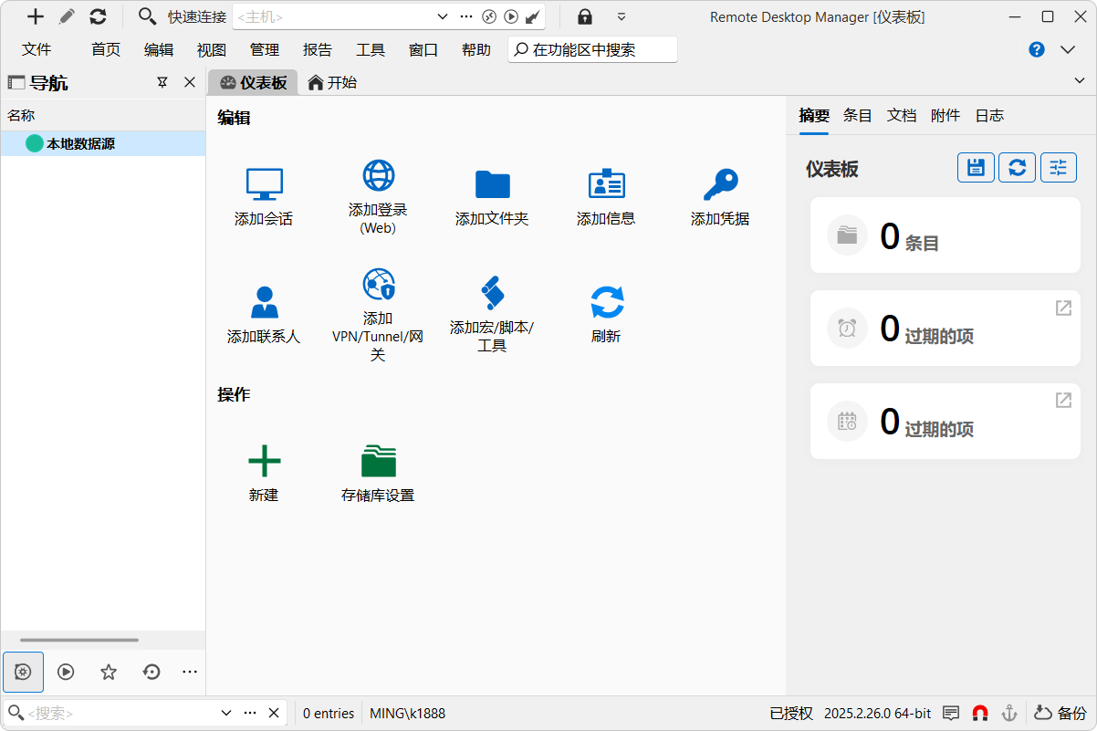Click the green 新建 plus icon
This screenshot has height=731, width=1097.
pyautogui.click(x=264, y=460)
